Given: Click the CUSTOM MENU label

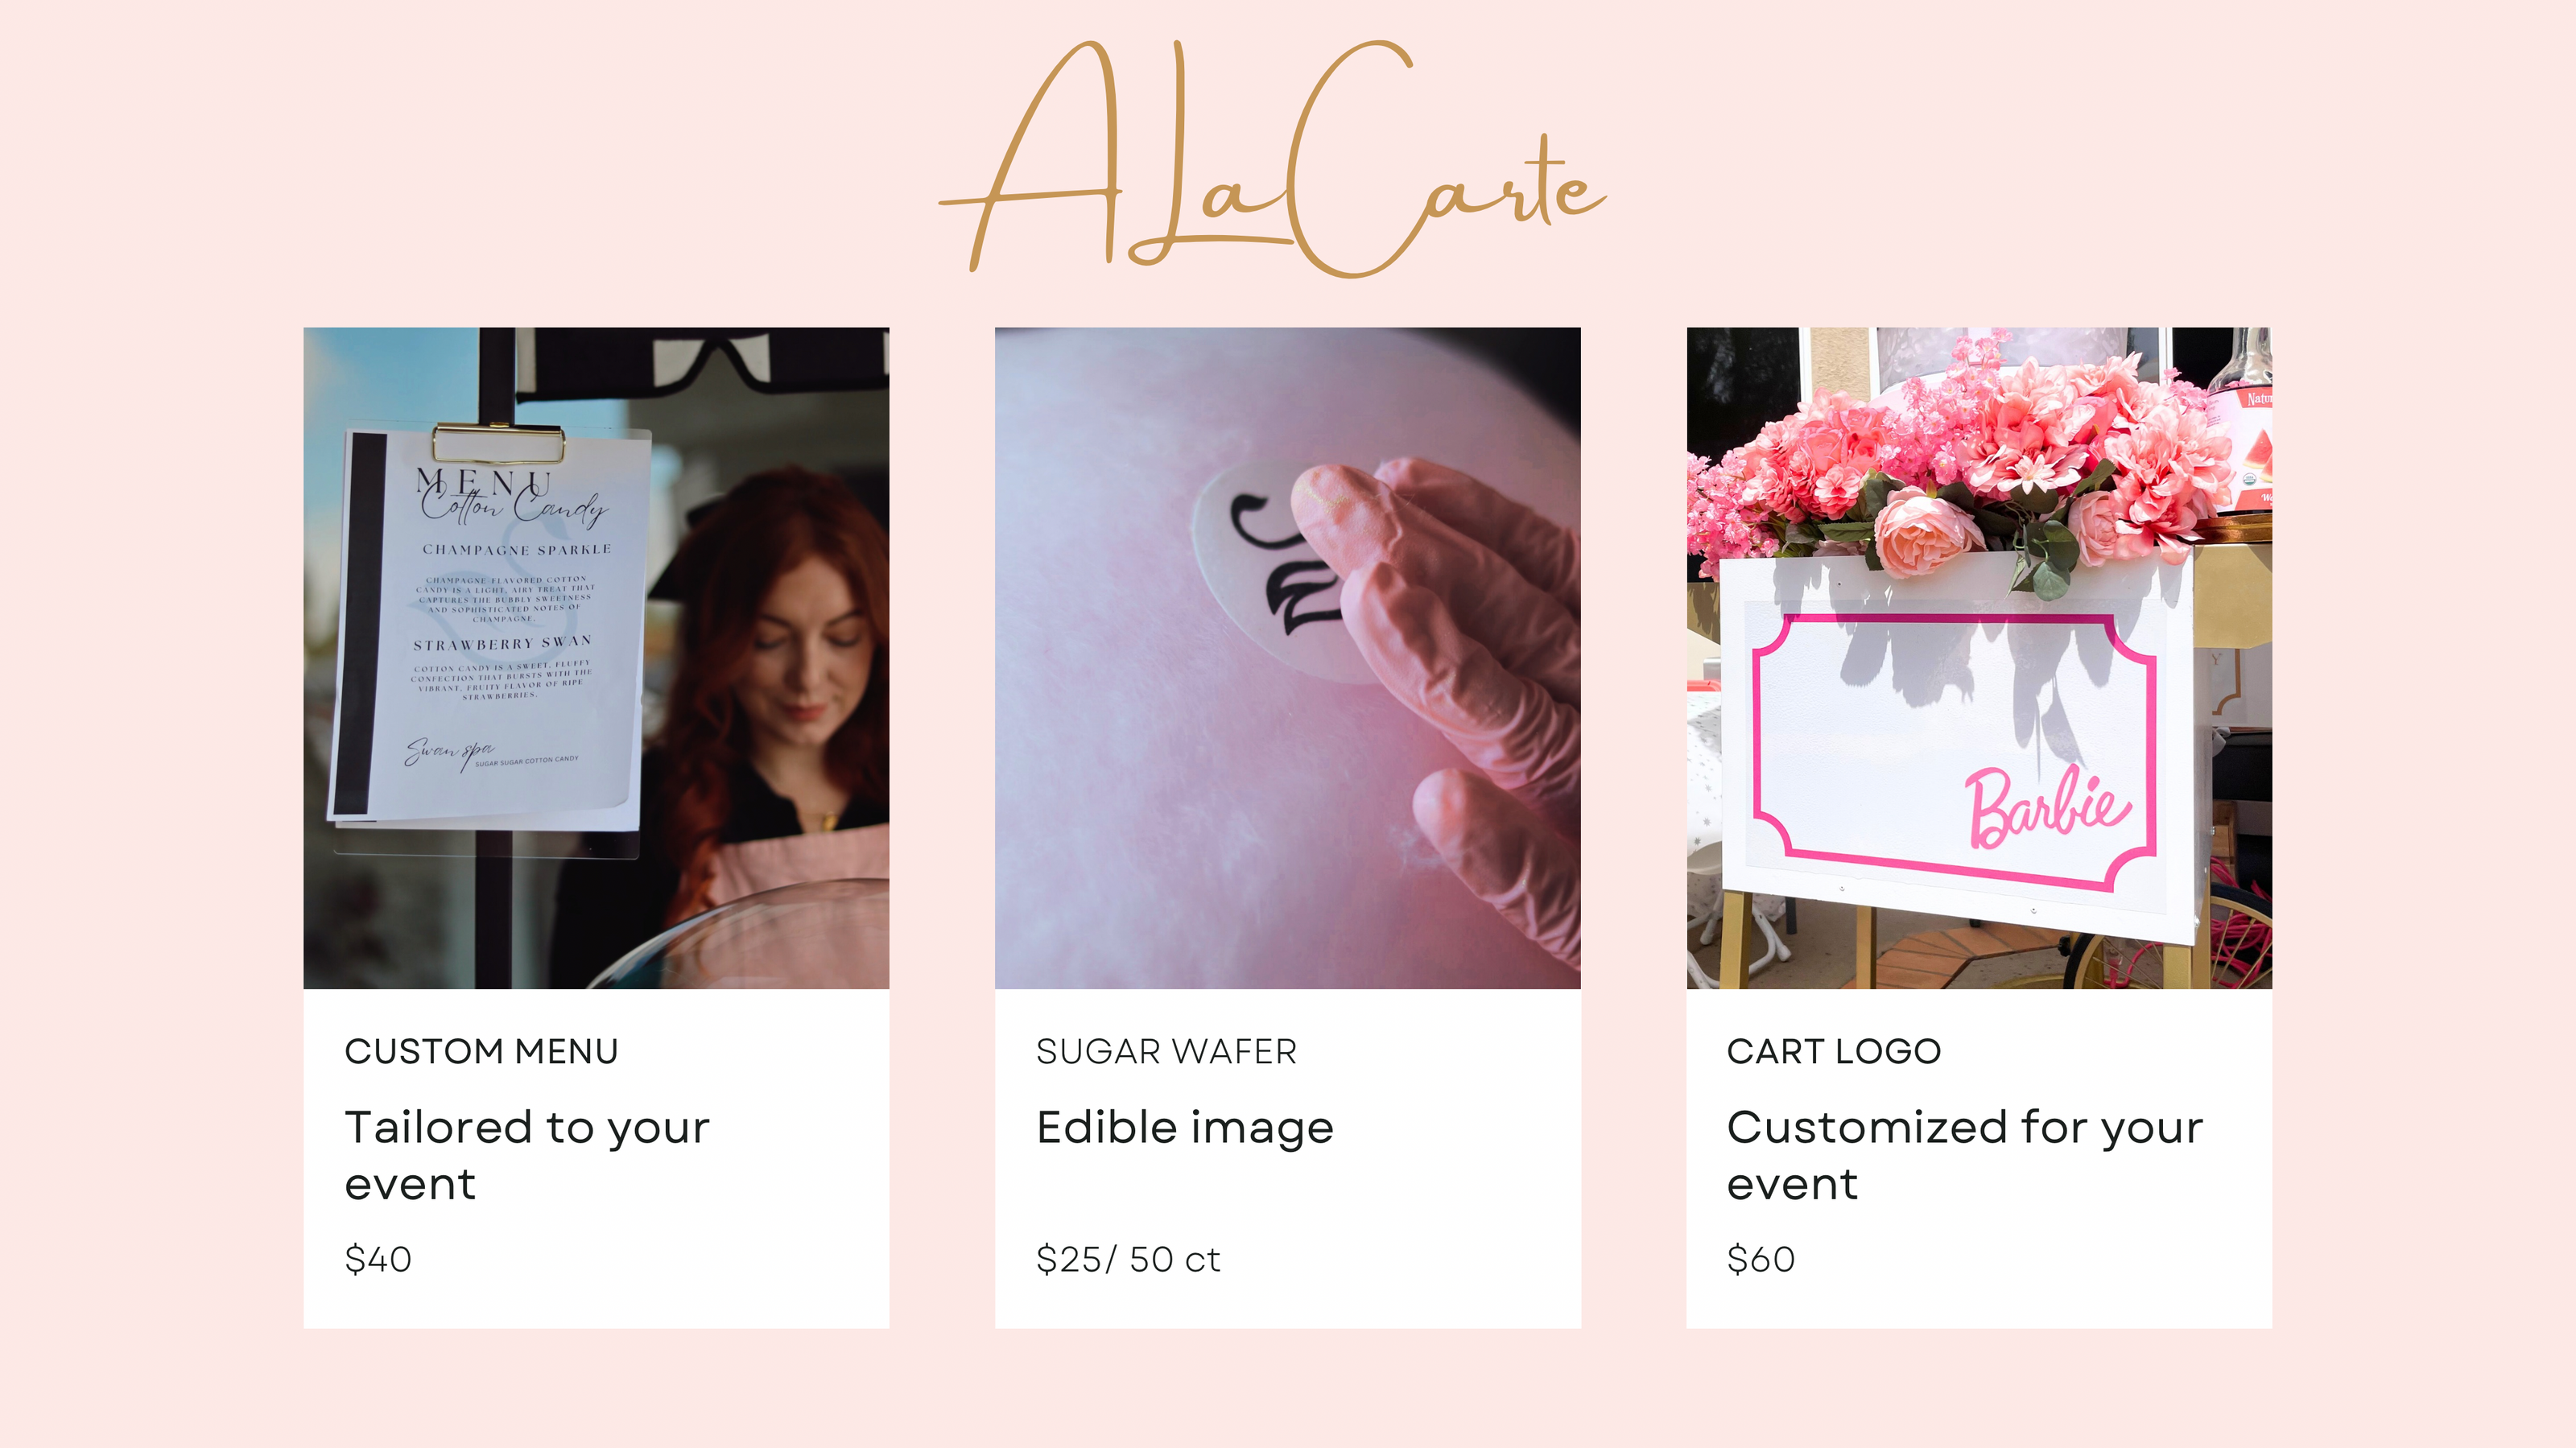Looking at the screenshot, I should [481, 1051].
